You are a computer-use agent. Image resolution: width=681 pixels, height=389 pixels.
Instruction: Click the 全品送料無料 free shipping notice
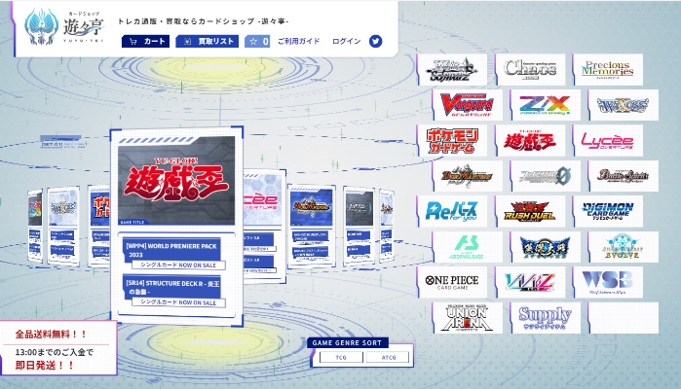[x=52, y=335]
